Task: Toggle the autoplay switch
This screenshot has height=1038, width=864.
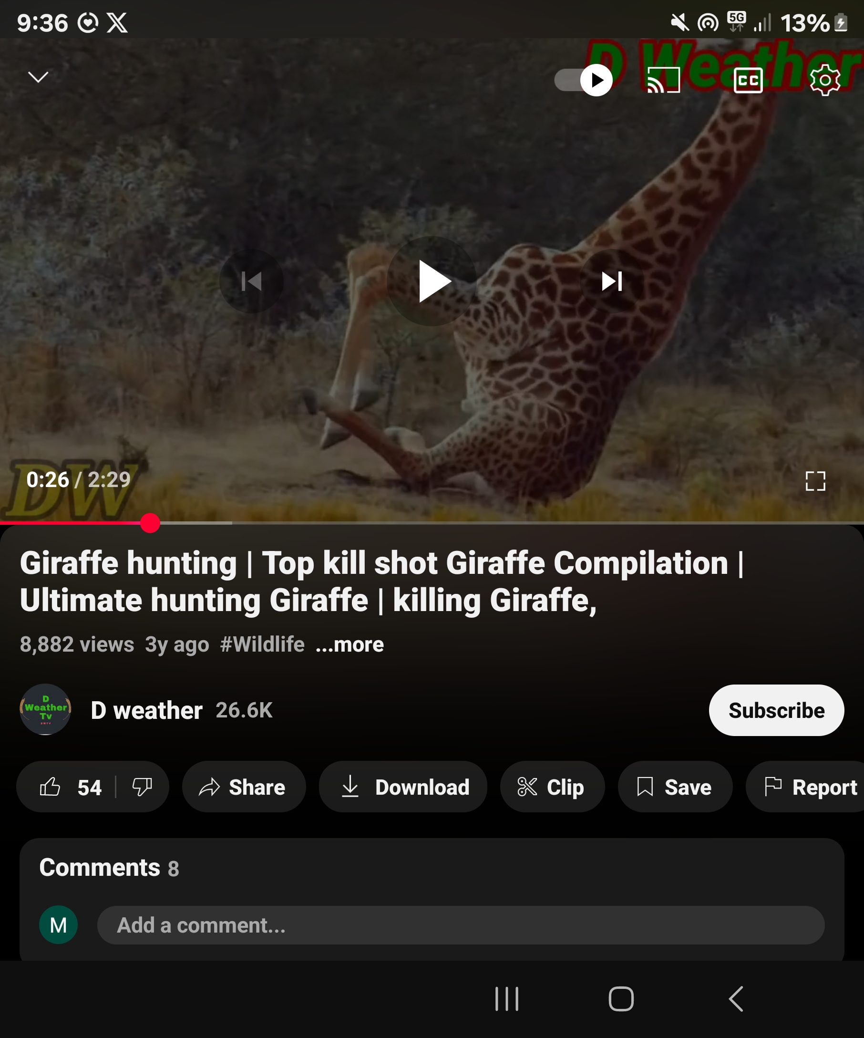Action: (584, 80)
